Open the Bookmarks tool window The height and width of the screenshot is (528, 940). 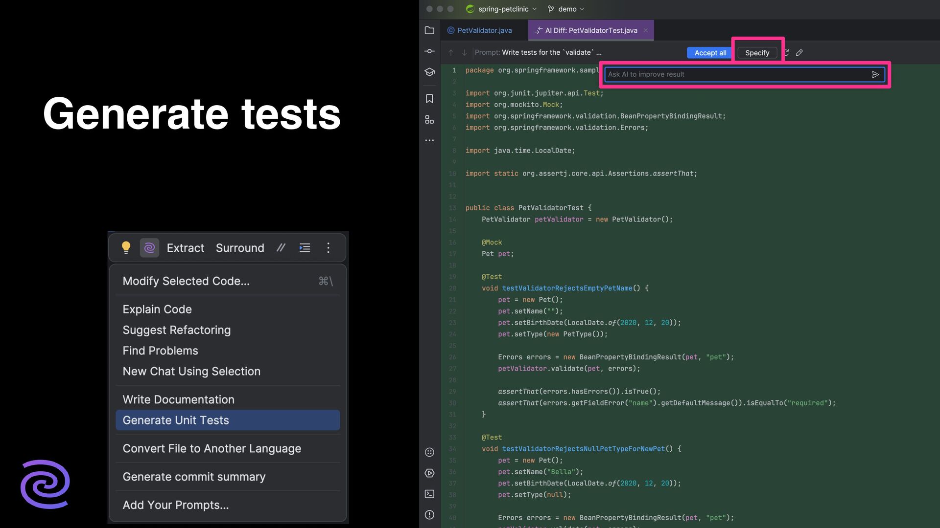point(429,99)
